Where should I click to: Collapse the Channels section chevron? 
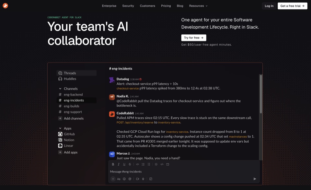click(60, 89)
